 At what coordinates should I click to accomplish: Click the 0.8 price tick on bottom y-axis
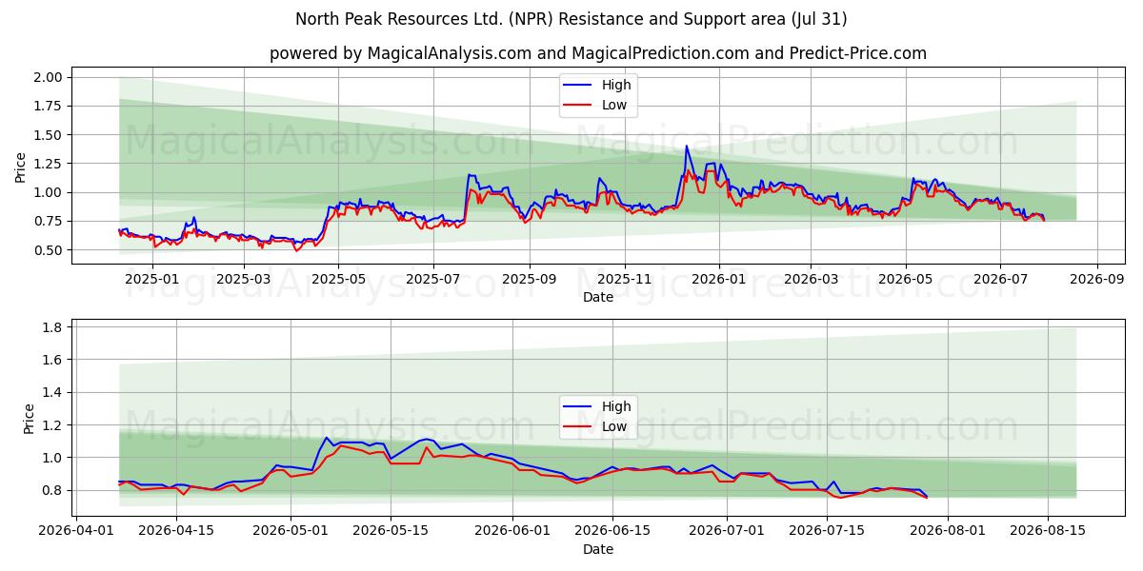tap(53, 490)
